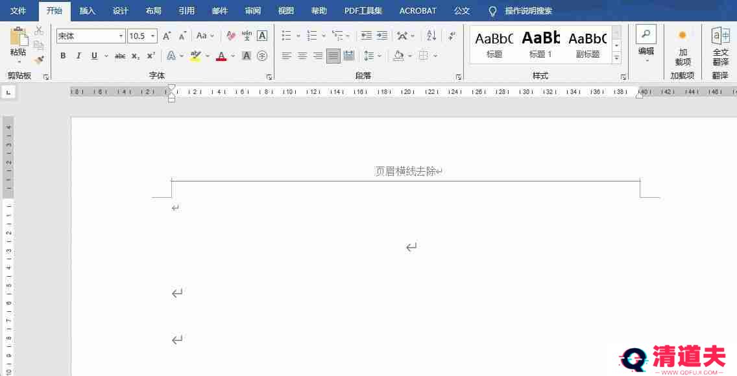Viewport: 737px width, 376px height.
Task: Expand borders dropdown arrow
Action: [x=435, y=56]
